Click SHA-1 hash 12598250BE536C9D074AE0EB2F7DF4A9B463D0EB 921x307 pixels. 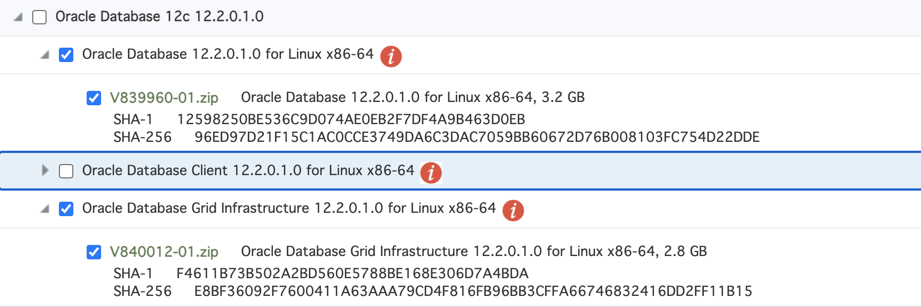351,120
